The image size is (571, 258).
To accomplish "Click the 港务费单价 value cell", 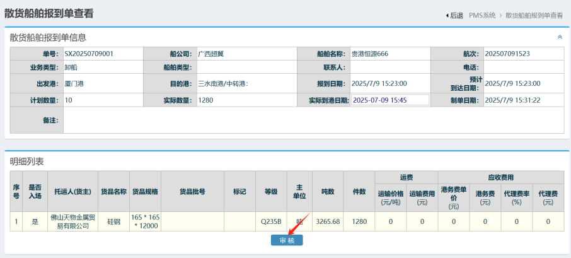I will [453, 221].
